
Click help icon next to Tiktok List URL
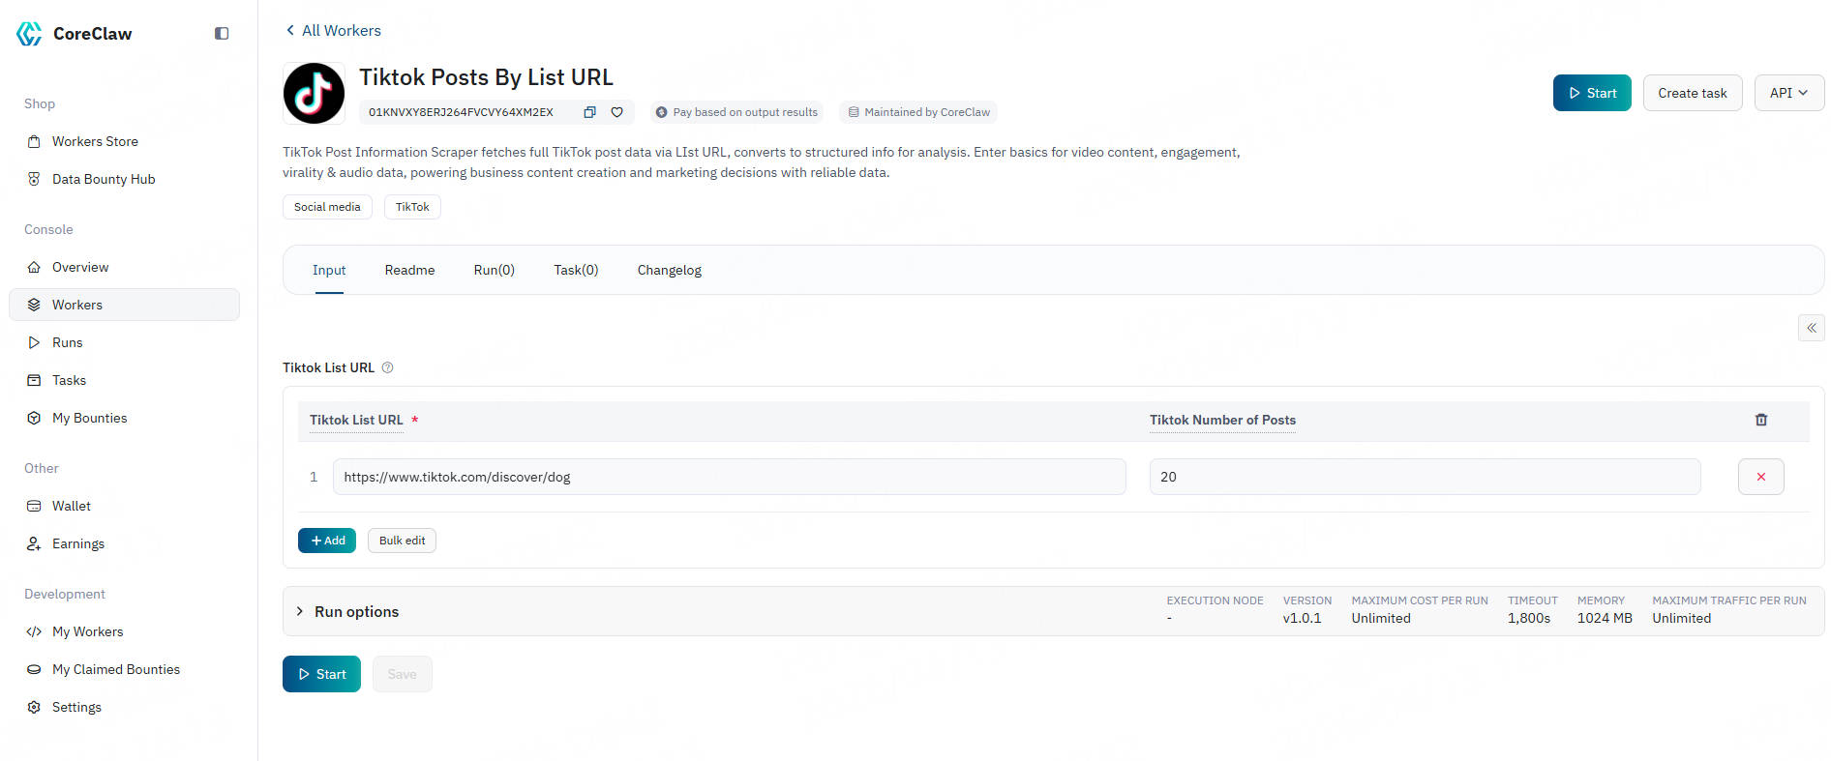coord(388,367)
